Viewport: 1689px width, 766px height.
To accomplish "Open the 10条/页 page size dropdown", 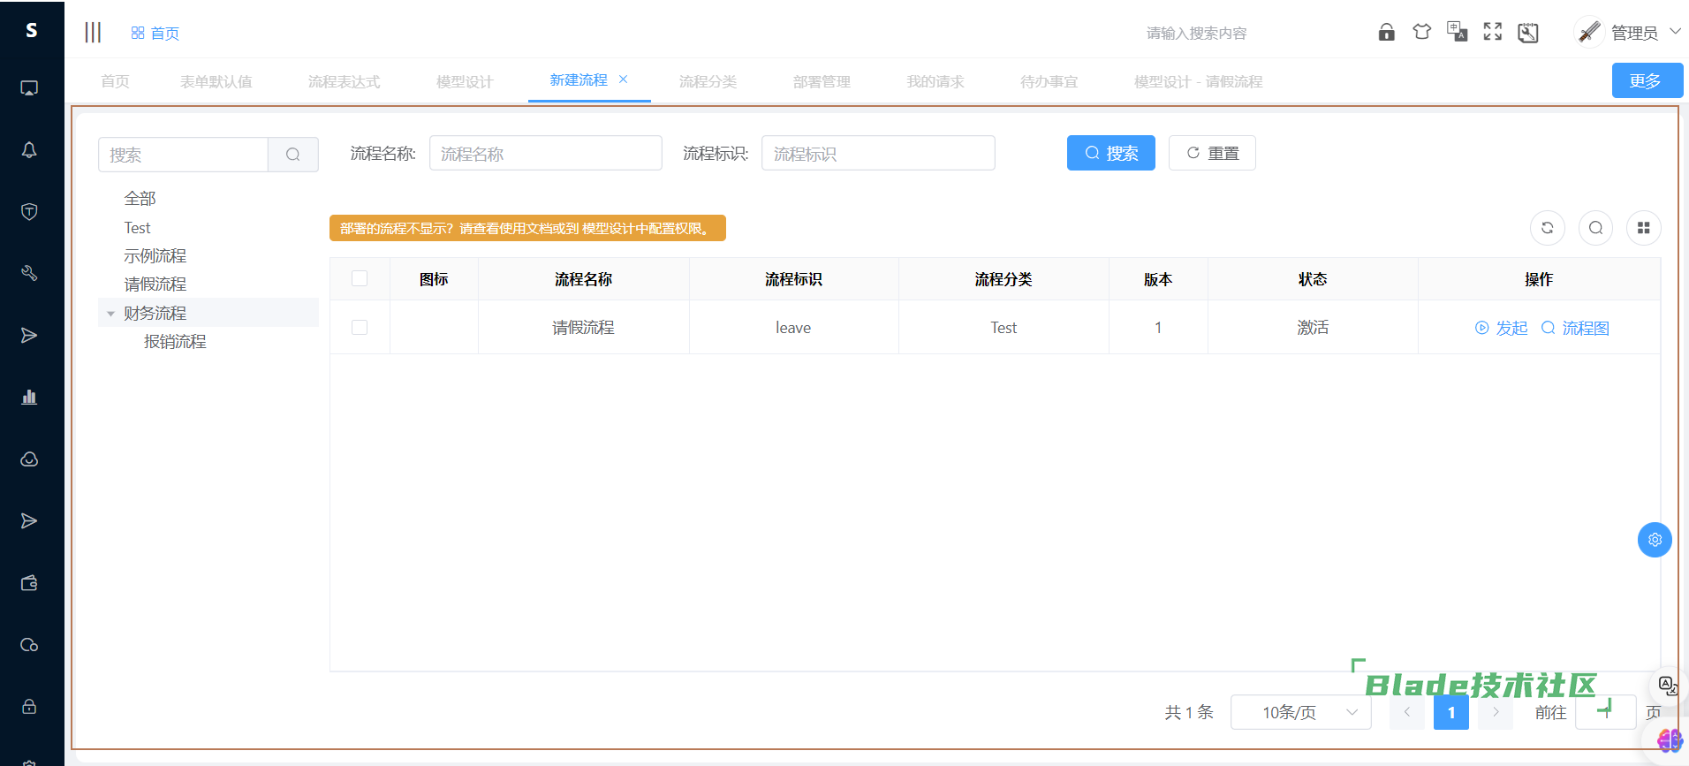I will [1300, 712].
